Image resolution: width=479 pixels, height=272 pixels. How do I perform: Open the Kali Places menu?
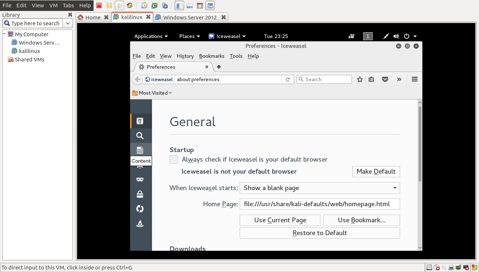190,36
